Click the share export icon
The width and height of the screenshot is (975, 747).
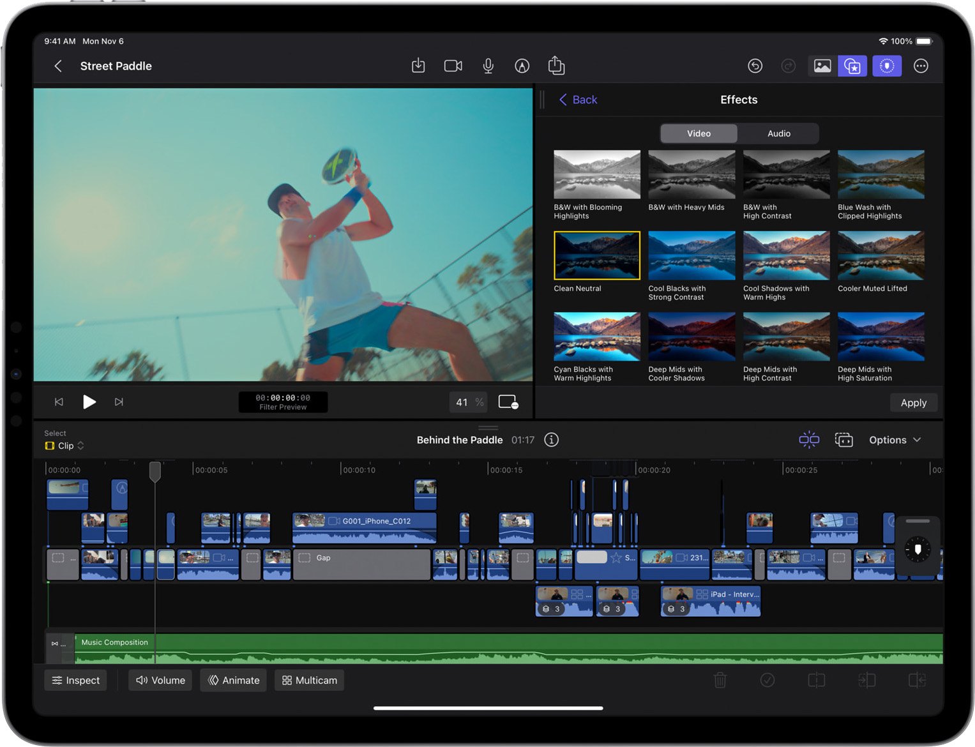[556, 66]
